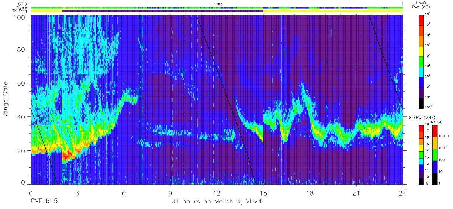Click the Range Gate y-axis title
Image resolution: width=453 pixels, height=209 pixels.
6,100
